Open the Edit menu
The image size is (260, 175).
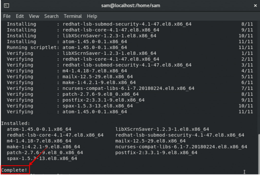tap(20, 16)
